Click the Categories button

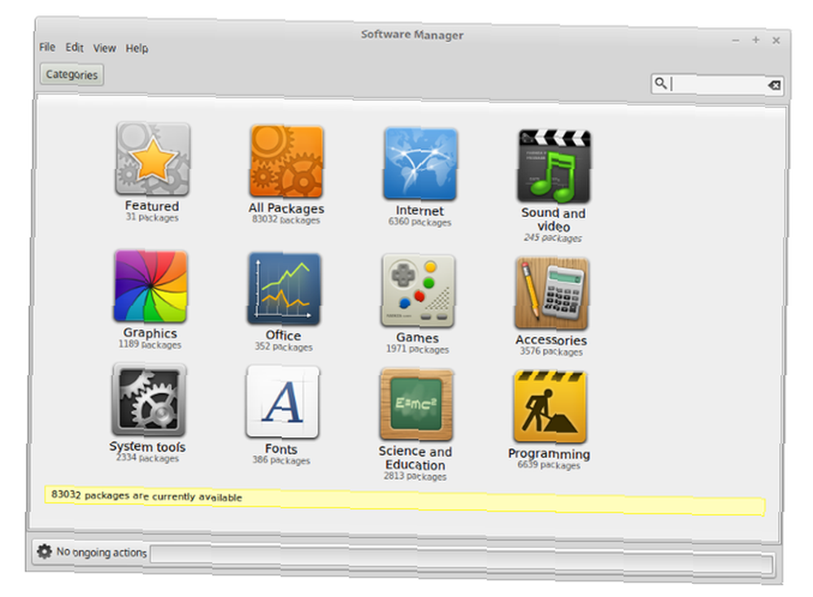point(72,75)
